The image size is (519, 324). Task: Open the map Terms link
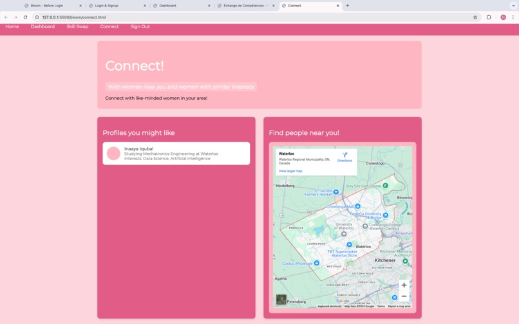click(381, 307)
